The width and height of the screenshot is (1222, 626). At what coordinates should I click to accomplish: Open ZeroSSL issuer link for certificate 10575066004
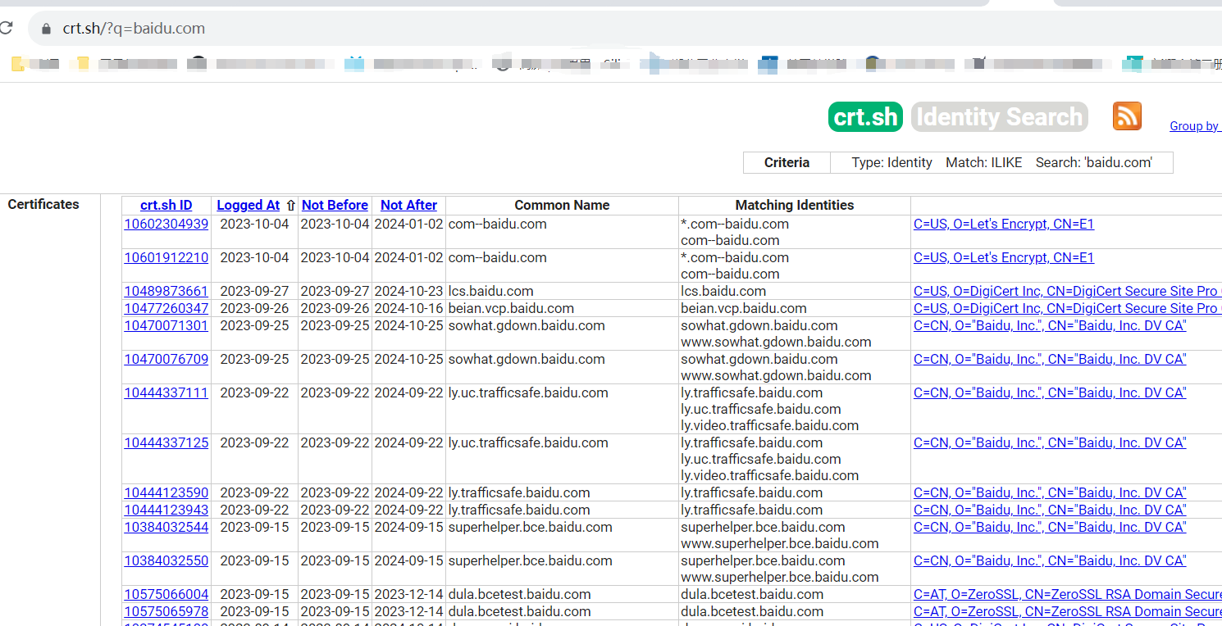[1068, 594]
